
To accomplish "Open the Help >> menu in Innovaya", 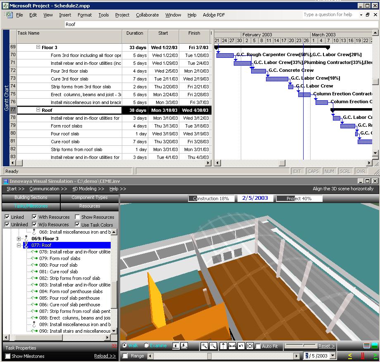I will 118,189.
